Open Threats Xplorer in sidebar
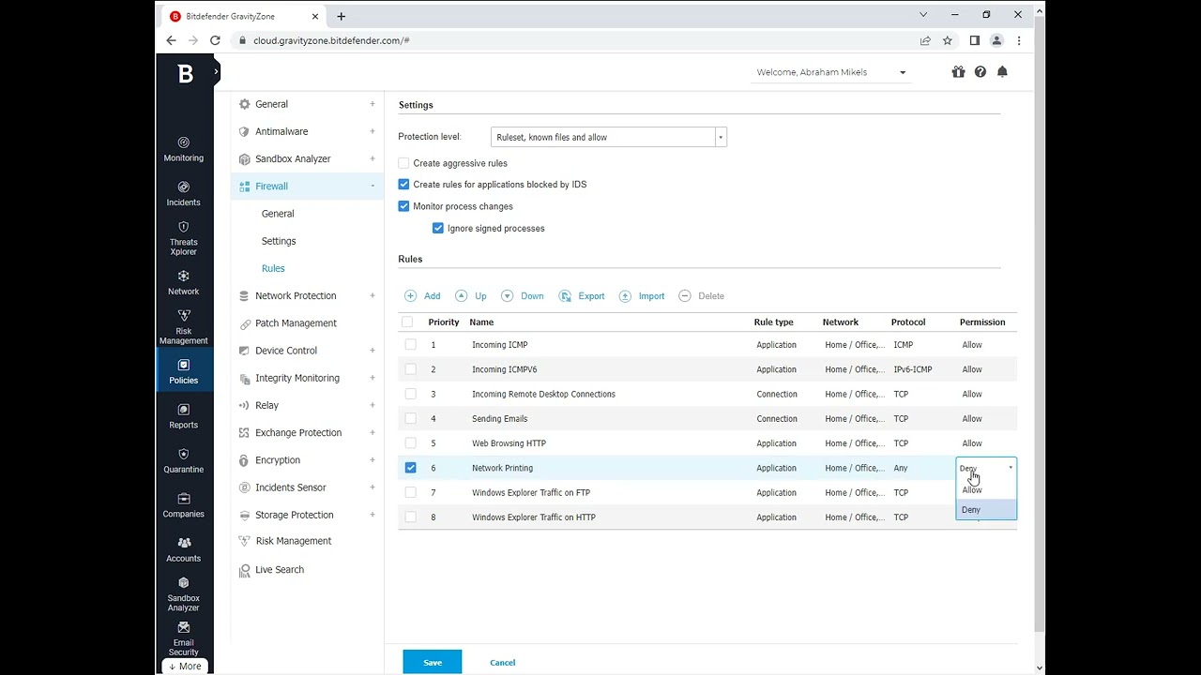This screenshot has height=675, width=1201. tap(184, 238)
